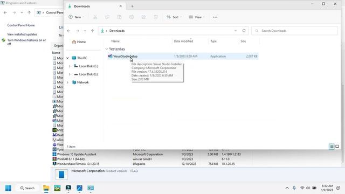Sort by Name column header
Image resolution: width=345 pixels, height=194 pixels.
(115, 41)
